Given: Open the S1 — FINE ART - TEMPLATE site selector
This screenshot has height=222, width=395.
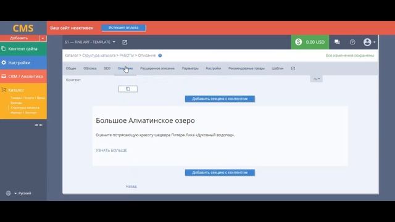Looking at the screenshot, I should [90, 42].
